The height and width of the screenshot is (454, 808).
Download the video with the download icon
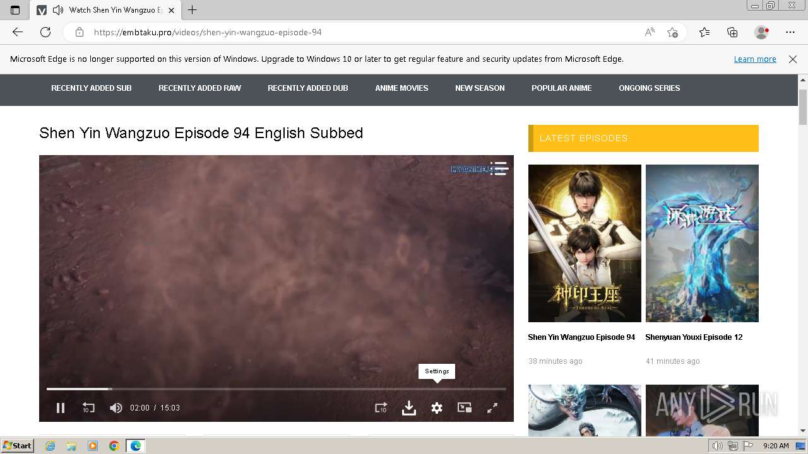click(409, 408)
